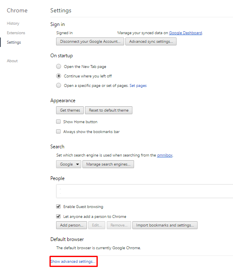Image resolution: width=233 pixels, height=269 pixels.
Task: Uncheck Let anyone add a person to Chrome
Action: [x=59, y=216]
